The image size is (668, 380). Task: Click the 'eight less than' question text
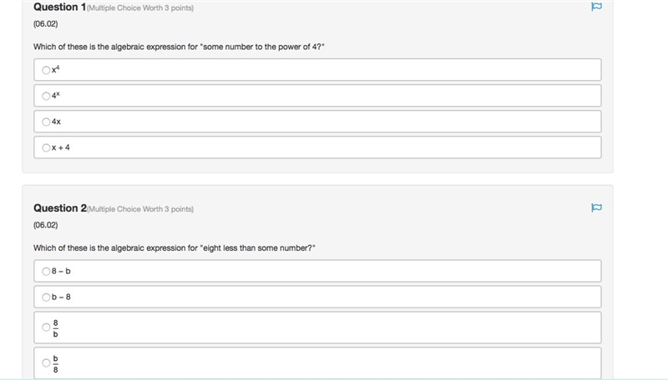tap(175, 247)
